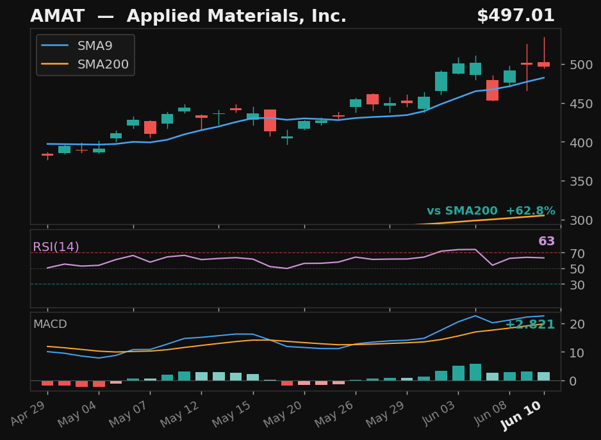
Task: Click the May 12 date label
Action: [181, 414]
